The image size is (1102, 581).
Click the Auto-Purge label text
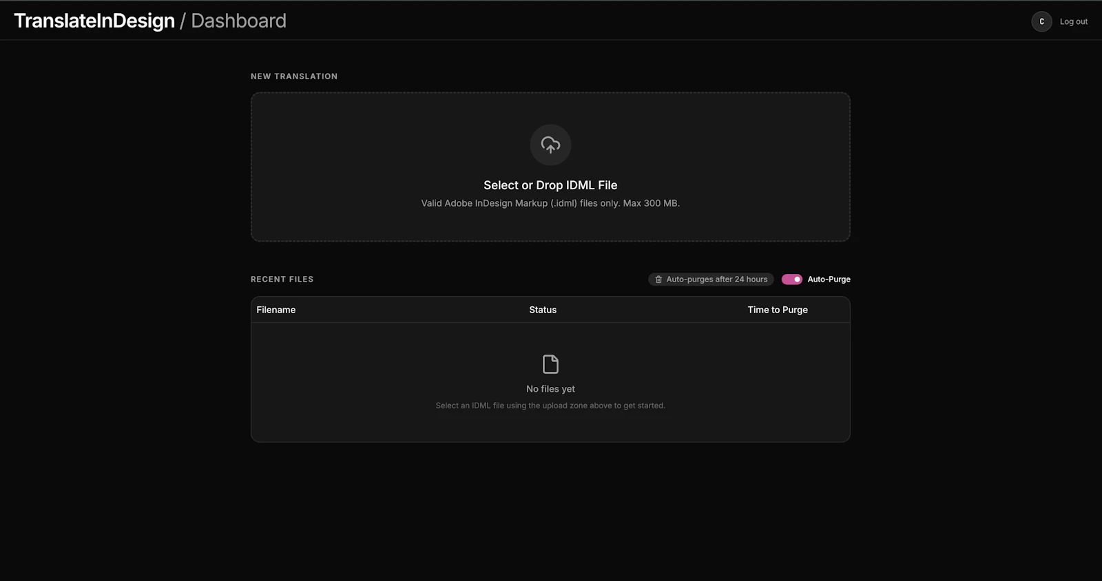(829, 279)
